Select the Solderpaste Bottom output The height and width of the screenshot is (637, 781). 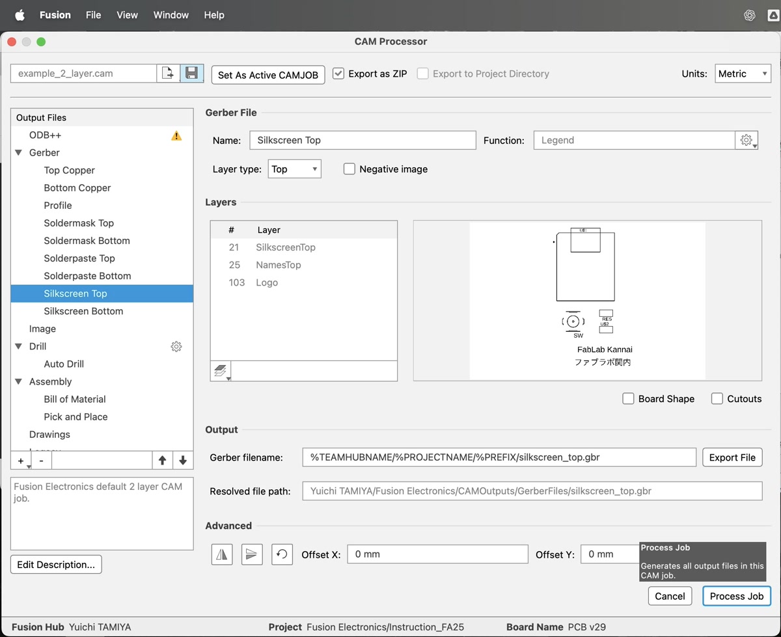[88, 276]
